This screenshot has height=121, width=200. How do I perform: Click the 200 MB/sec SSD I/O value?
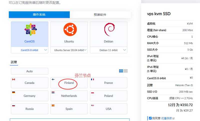tap(186, 92)
